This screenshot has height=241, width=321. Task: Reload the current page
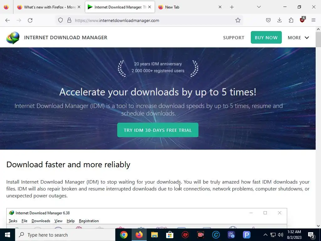[30, 20]
